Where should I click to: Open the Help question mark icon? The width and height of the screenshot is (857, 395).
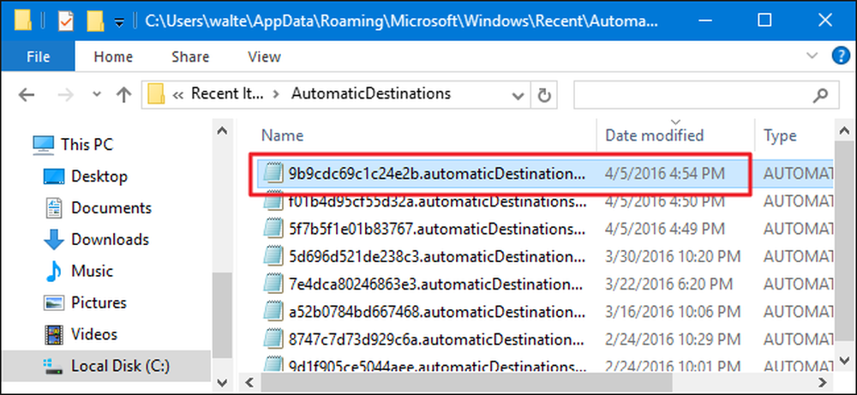coord(839,55)
